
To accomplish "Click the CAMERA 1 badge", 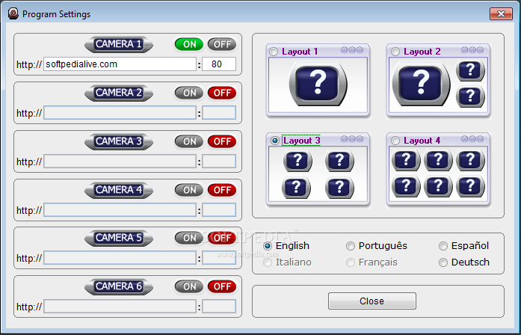I will [119, 44].
